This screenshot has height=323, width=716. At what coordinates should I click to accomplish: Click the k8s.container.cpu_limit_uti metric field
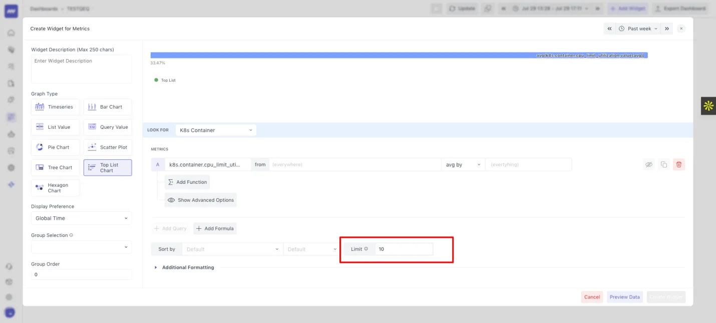tap(208, 164)
